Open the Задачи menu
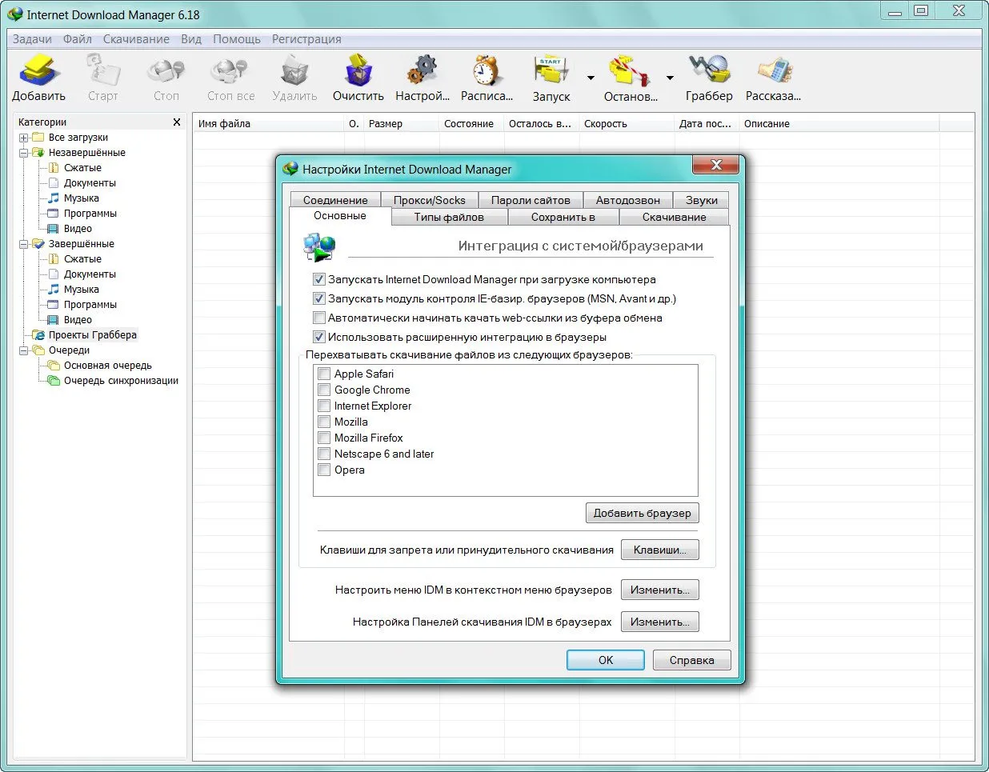This screenshot has width=989, height=772. pos(32,39)
